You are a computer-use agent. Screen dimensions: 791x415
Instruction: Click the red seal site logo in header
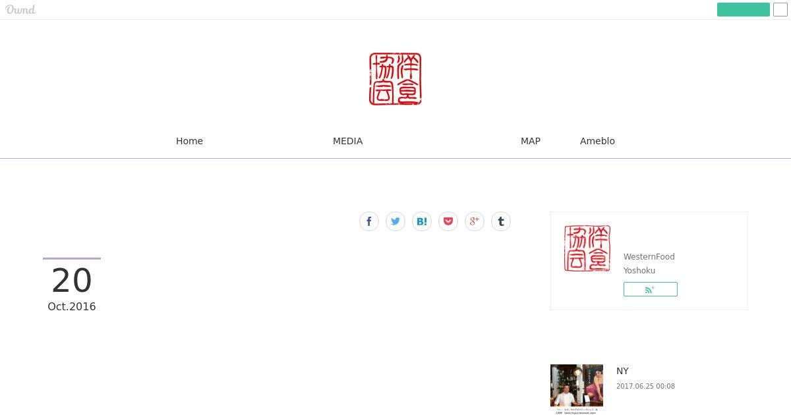coord(395,79)
